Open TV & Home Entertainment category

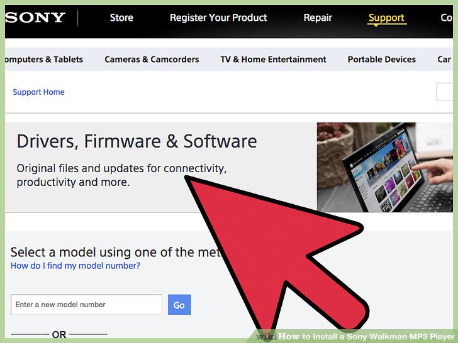273,60
